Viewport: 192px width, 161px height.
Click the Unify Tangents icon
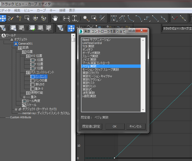(x=183, y=18)
